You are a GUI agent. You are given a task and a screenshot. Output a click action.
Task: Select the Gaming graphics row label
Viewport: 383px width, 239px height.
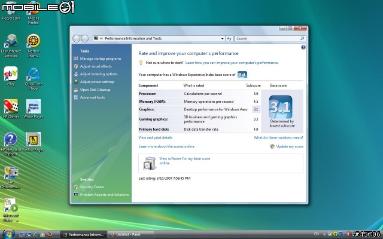coord(153,119)
